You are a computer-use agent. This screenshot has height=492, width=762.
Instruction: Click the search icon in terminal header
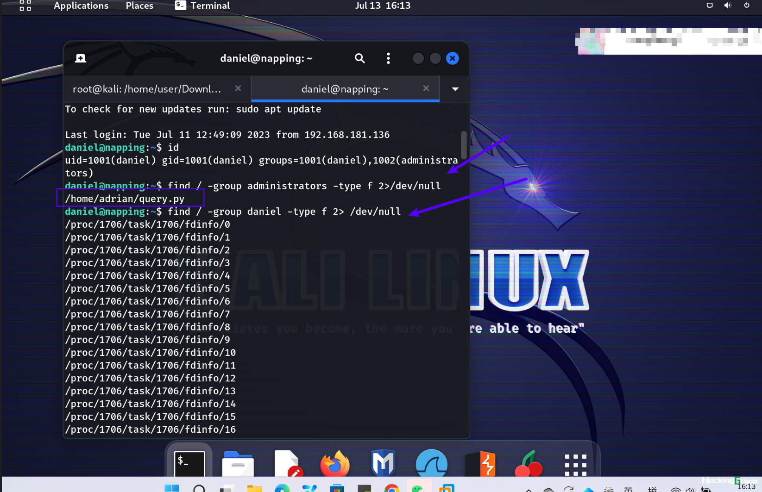tap(360, 58)
